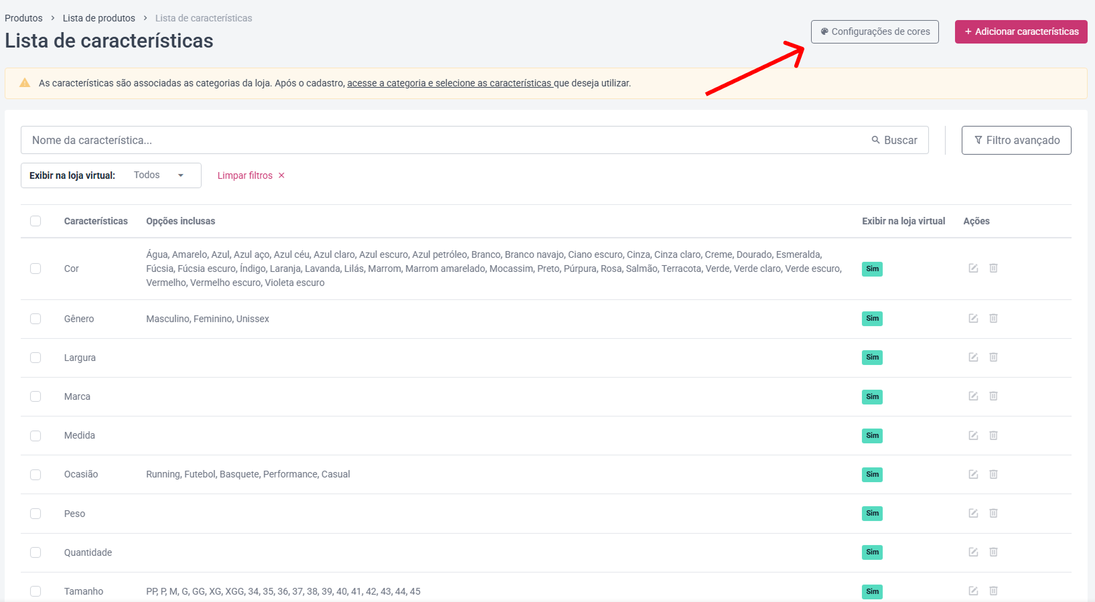Check the Tamanho row checkbox
Screen dimensions: 1095x602
pyautogui.click(x=35, y=591)
